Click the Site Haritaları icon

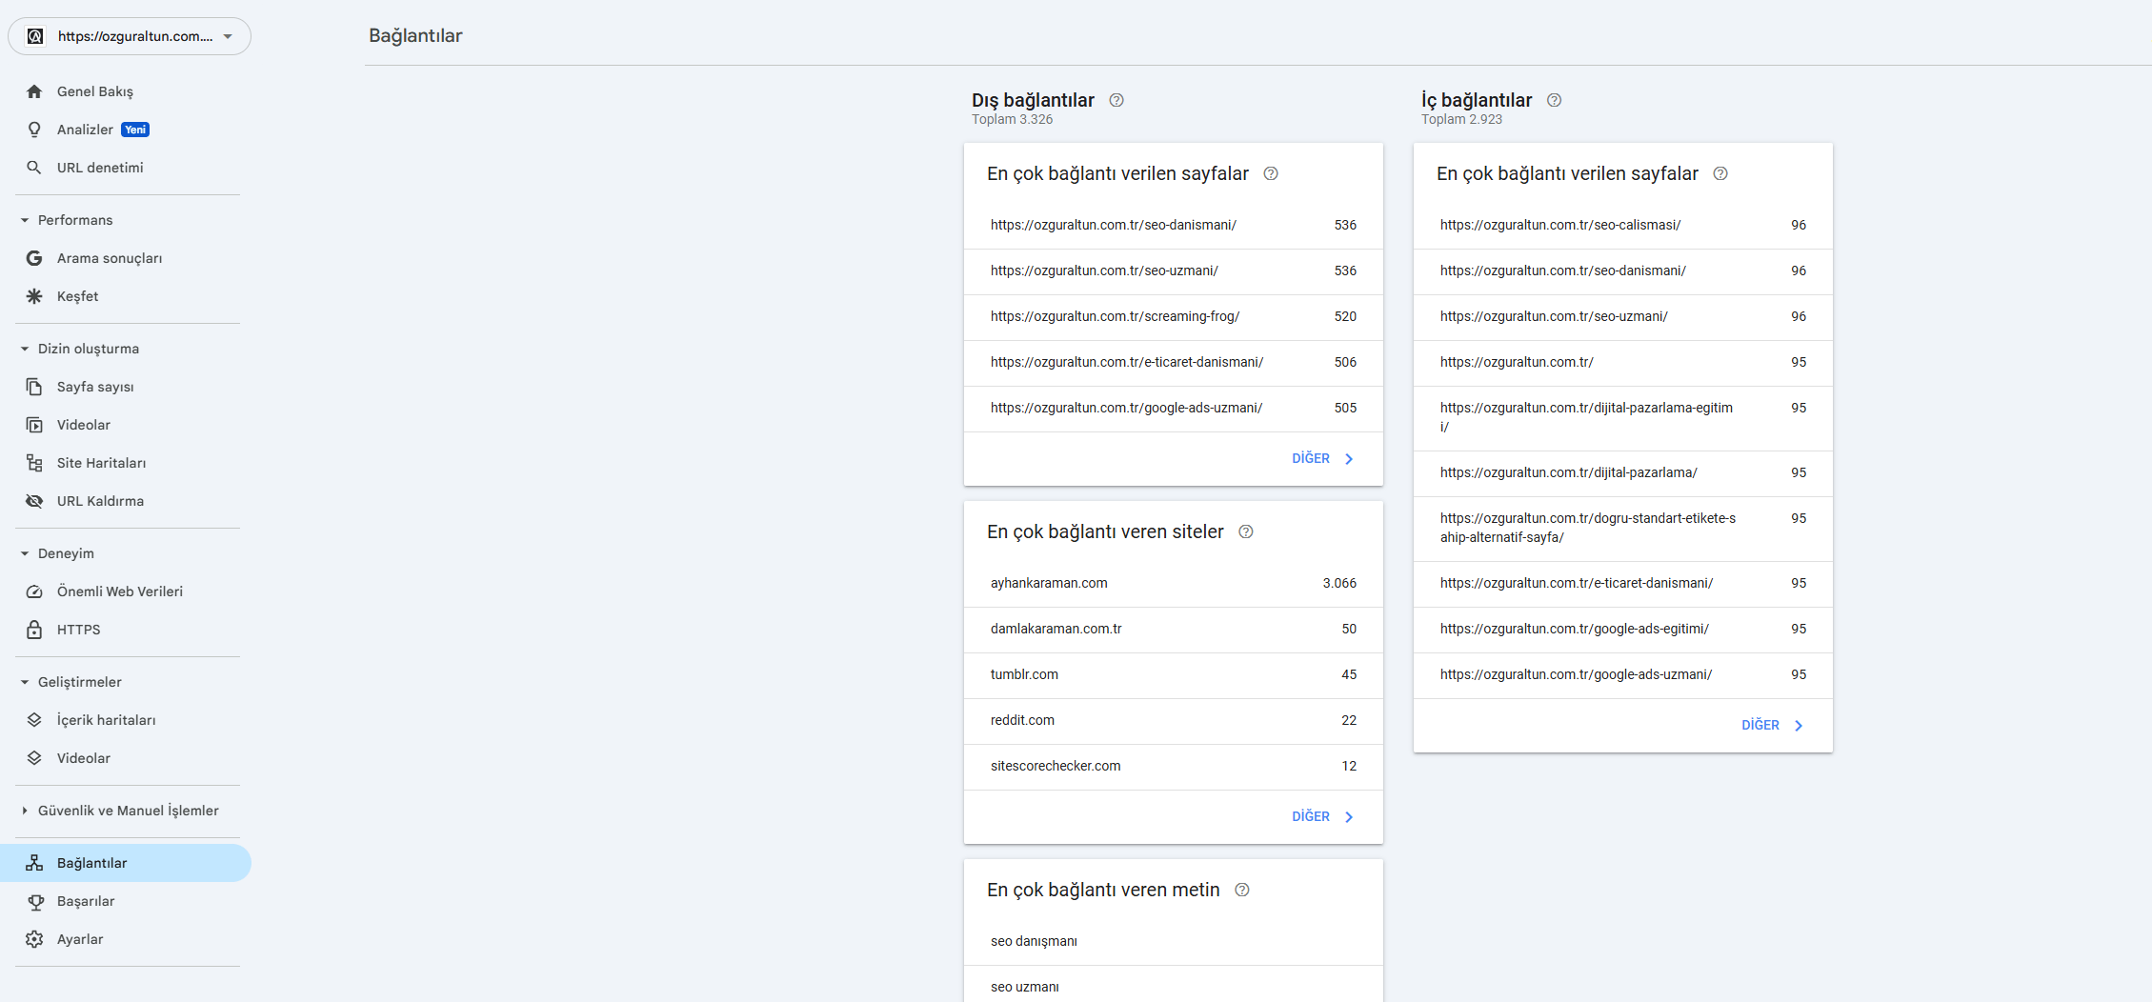34,463
